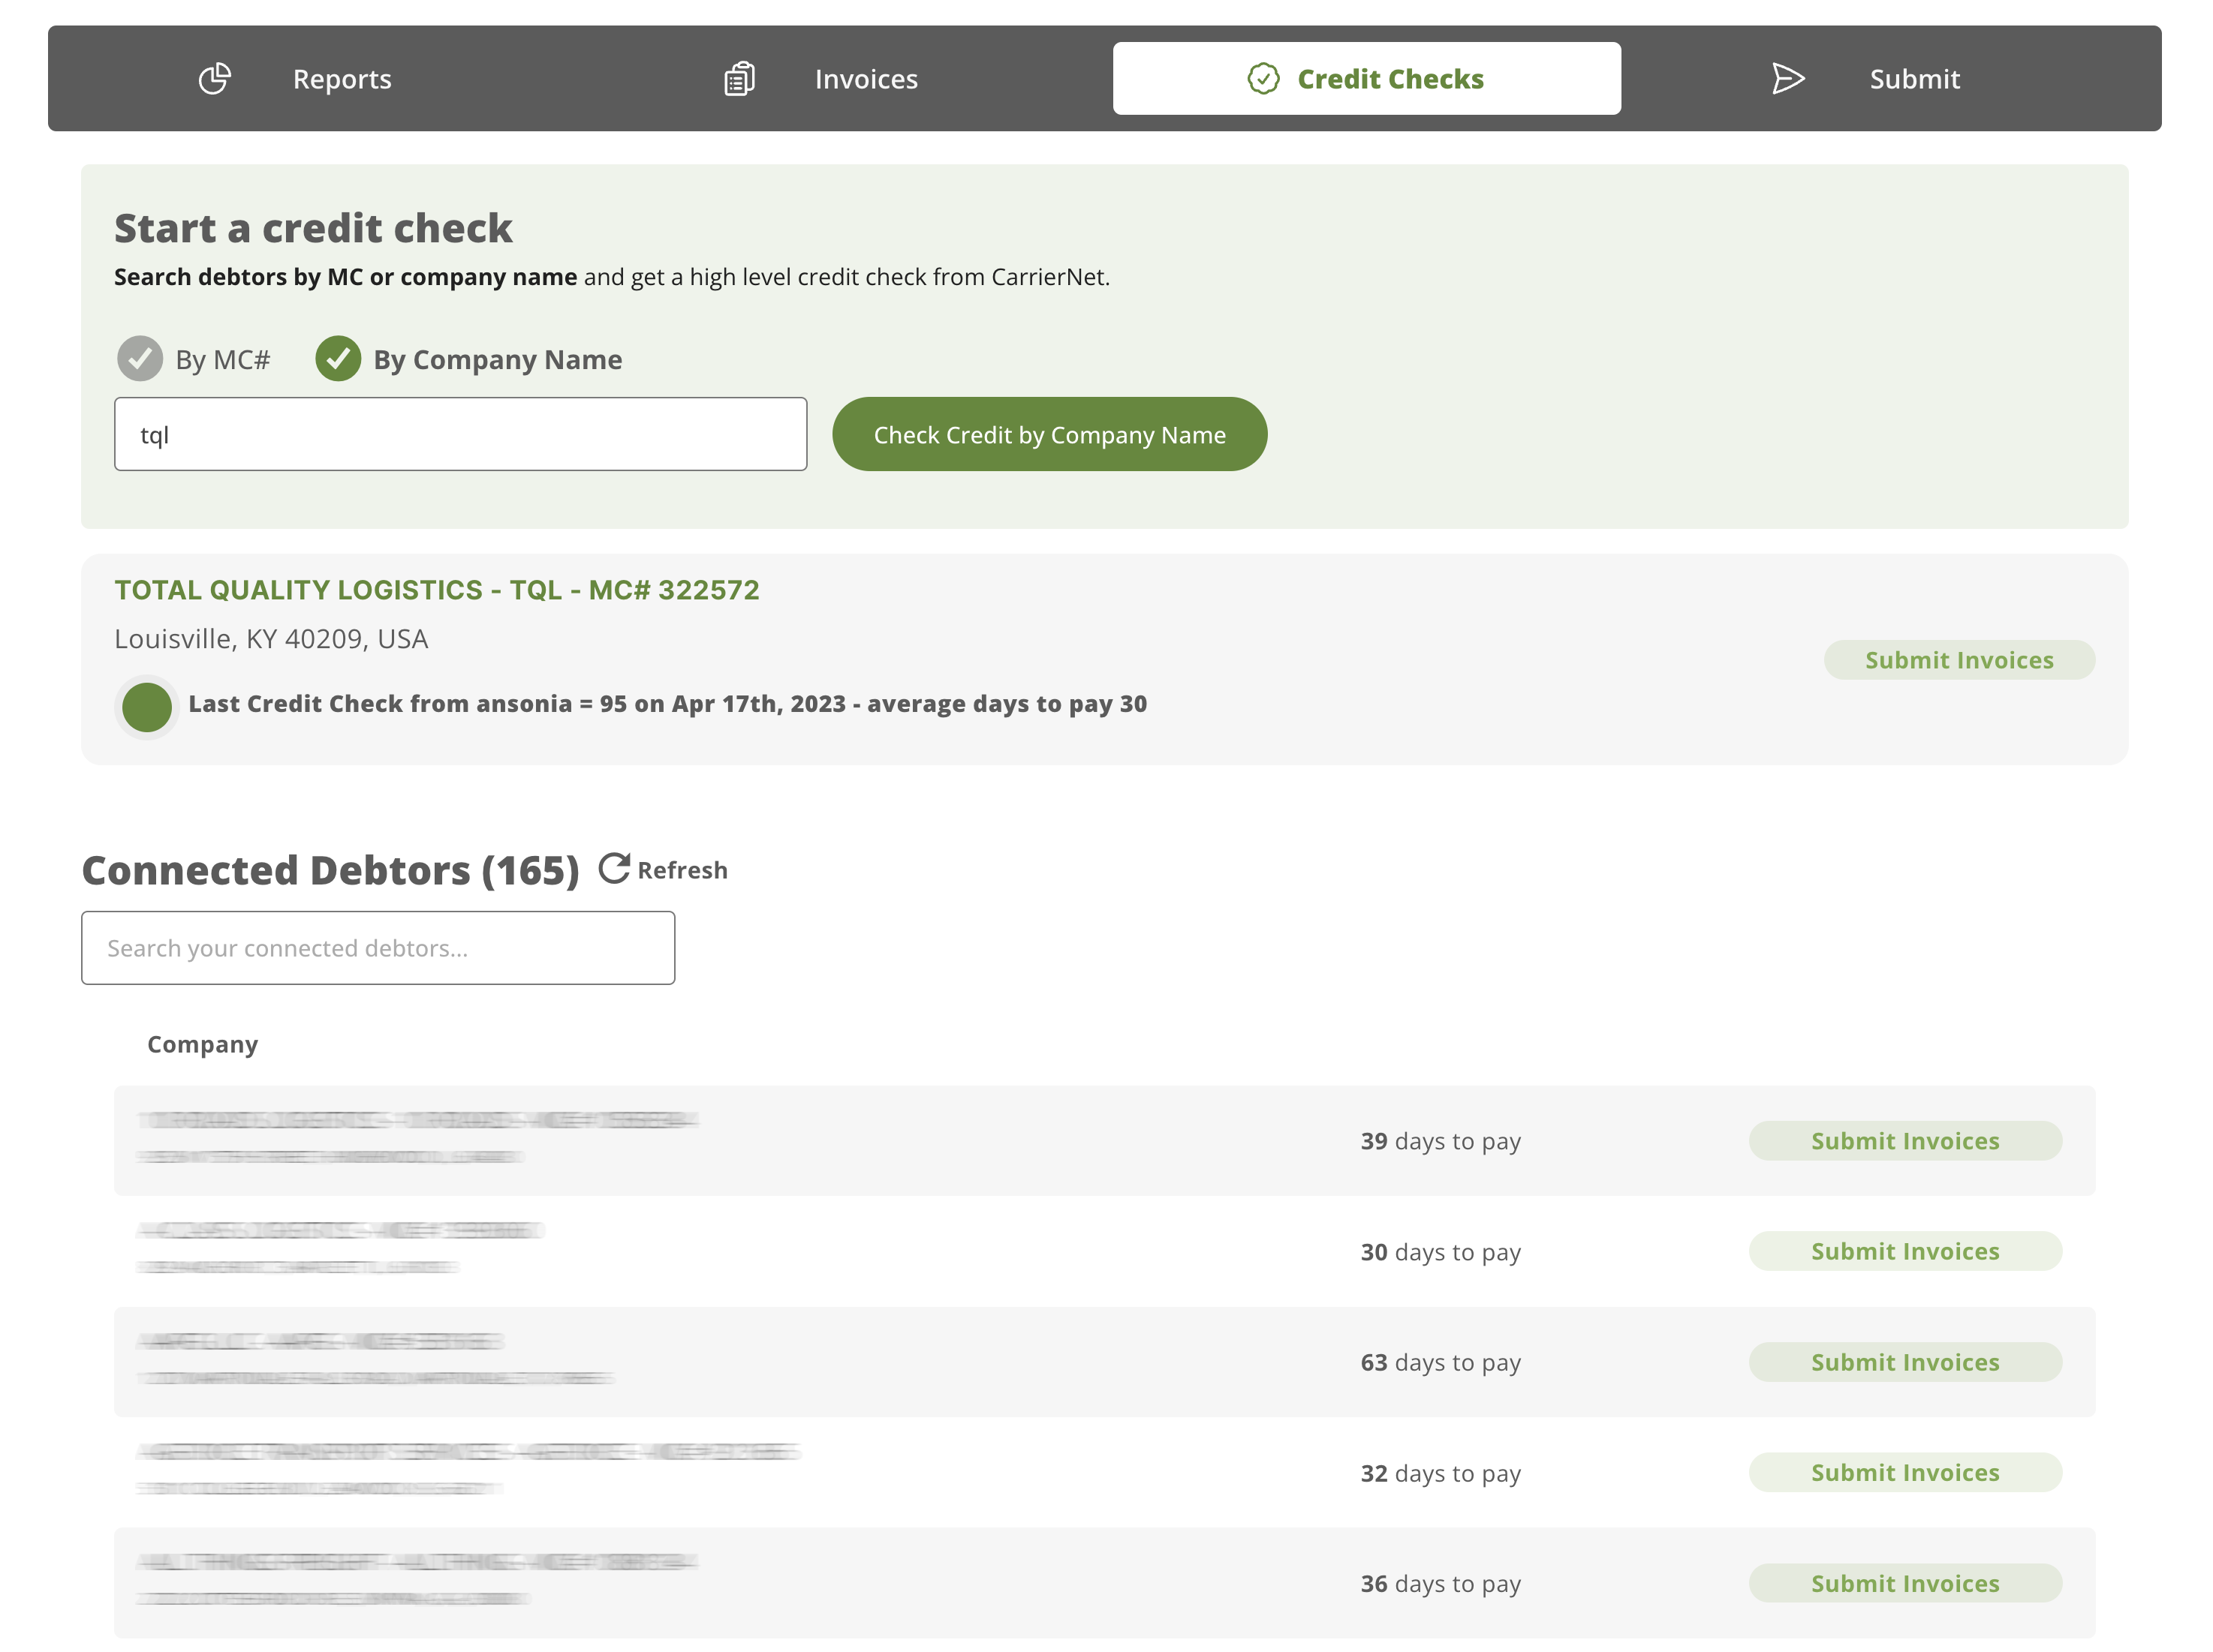Focus the Search your connected debtors field
Viewport: 2213px width, 1652px height.
(377, 947)
